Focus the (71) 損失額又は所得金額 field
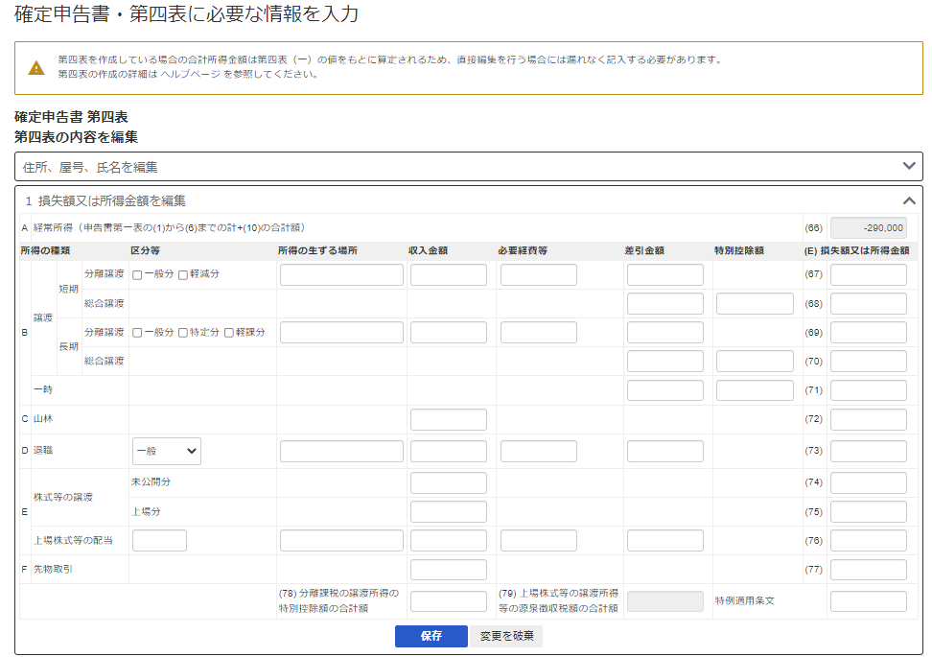The height and width of the screenshot is (657, 932). point(869,390)
